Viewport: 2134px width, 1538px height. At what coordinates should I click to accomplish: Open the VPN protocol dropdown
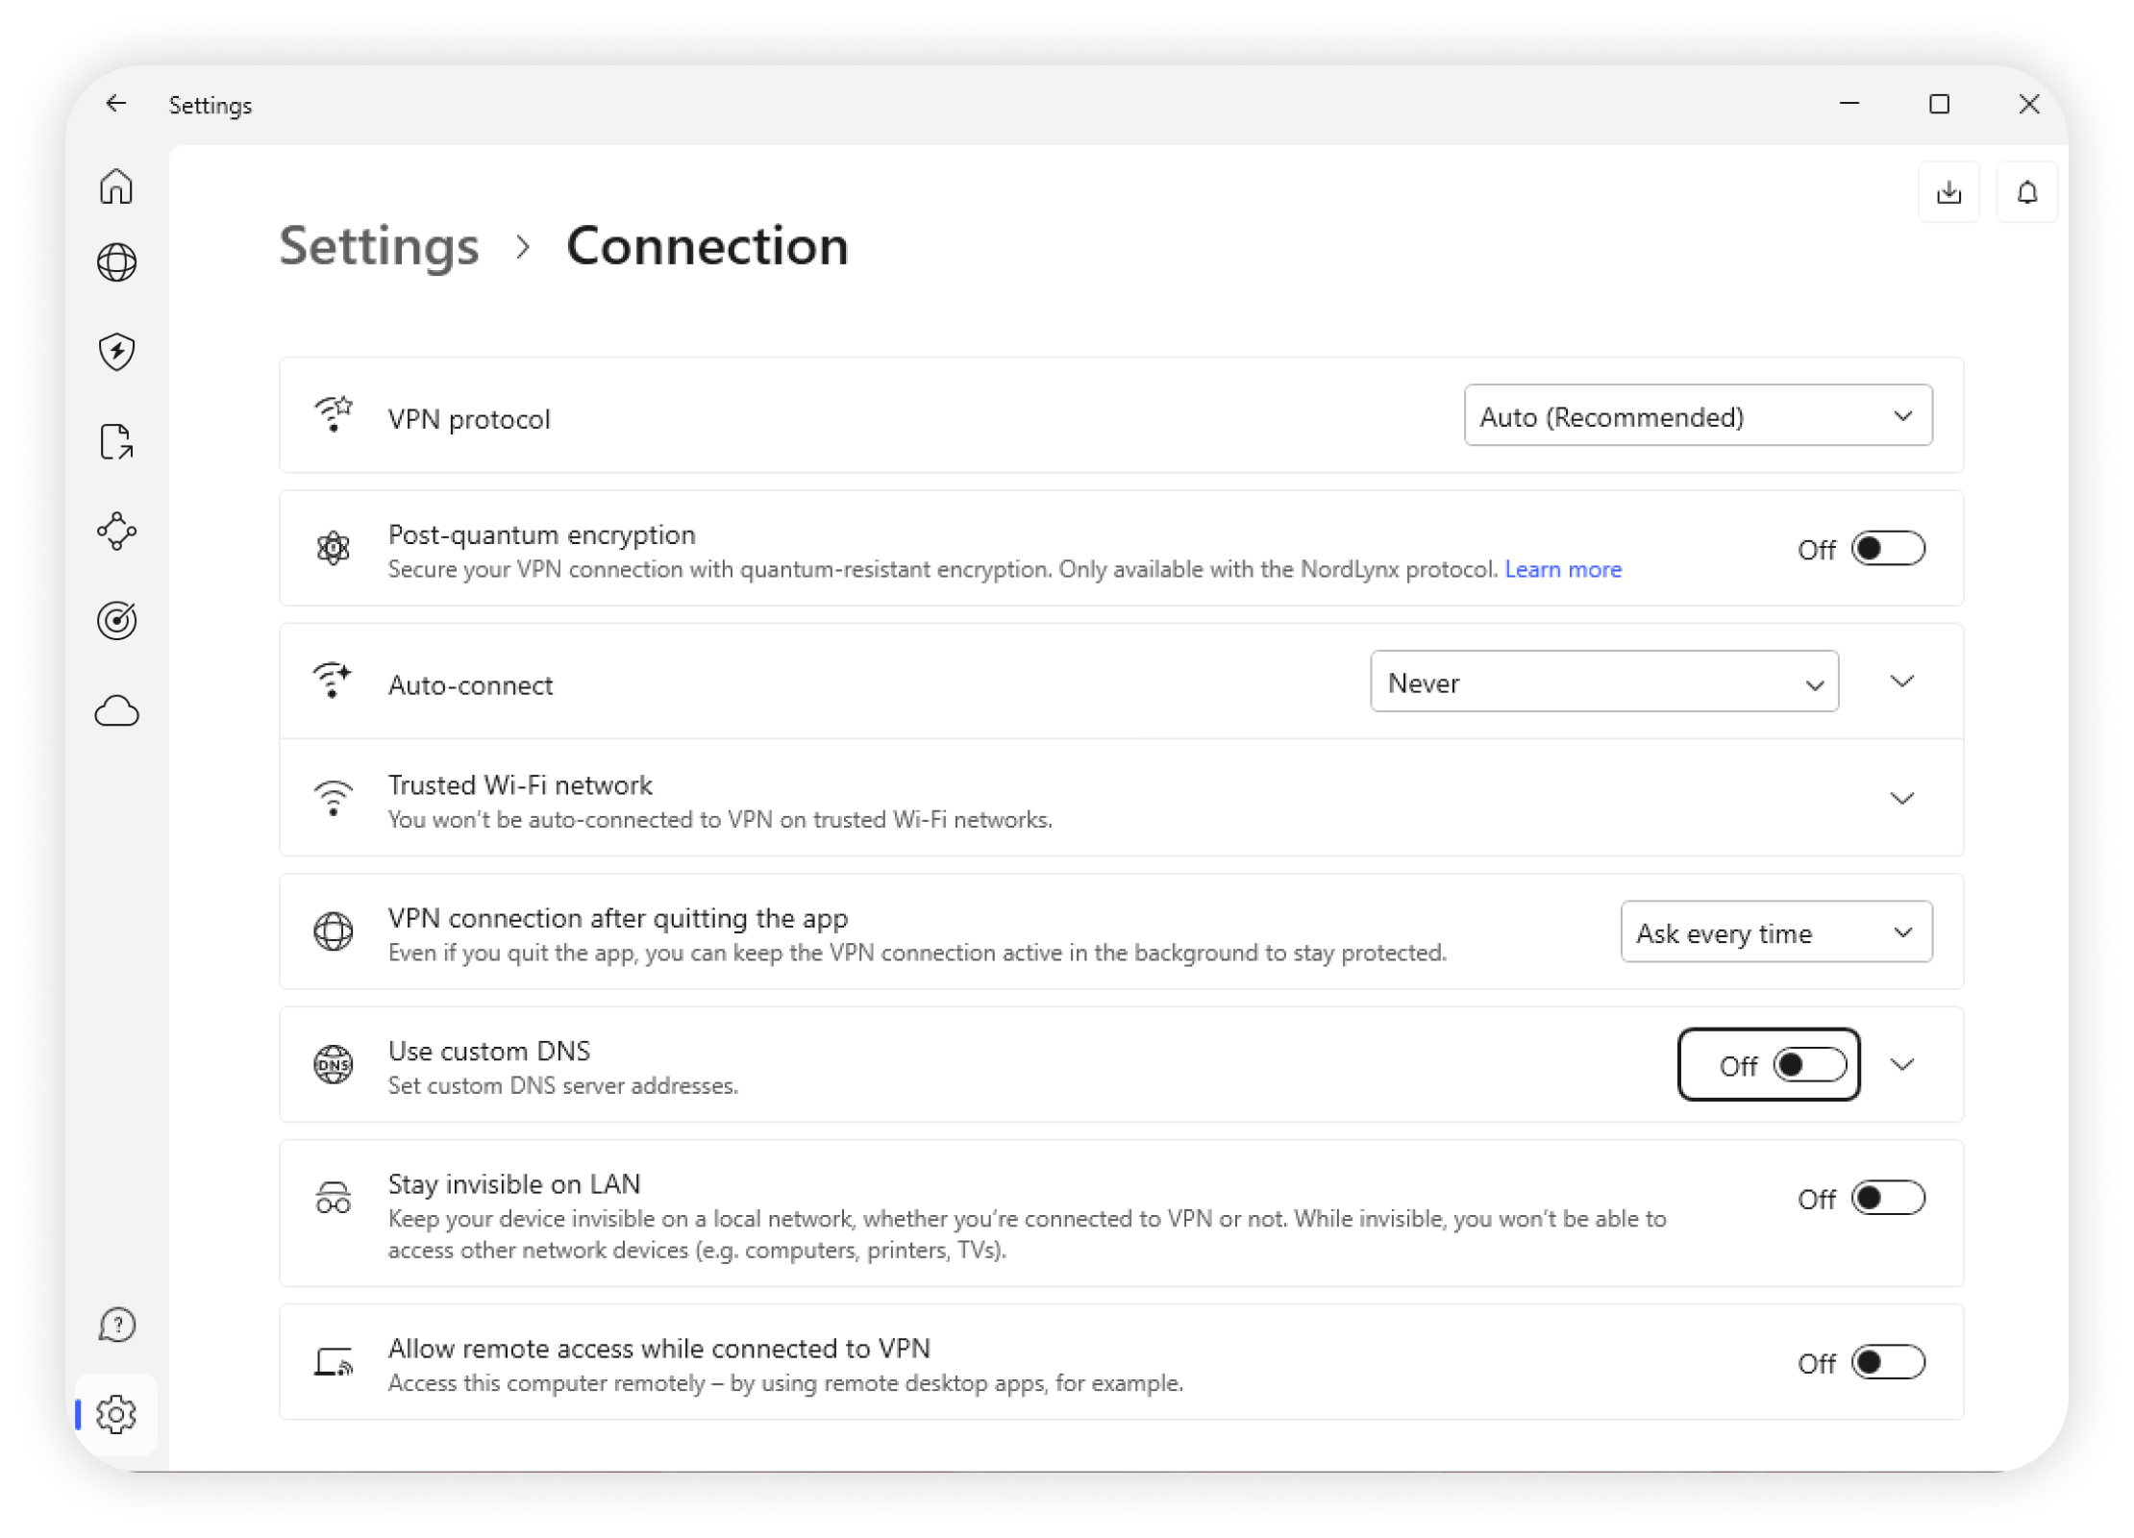click(x=1698, y=416)
